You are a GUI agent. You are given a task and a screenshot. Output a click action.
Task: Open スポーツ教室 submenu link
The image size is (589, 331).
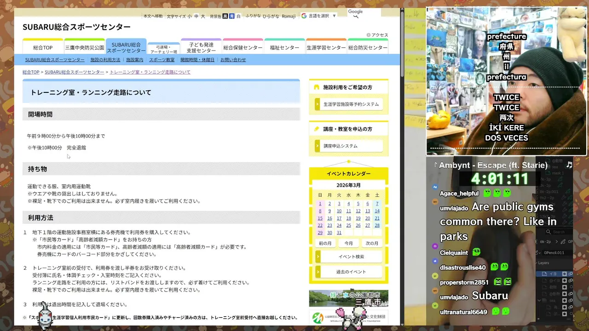tap(162, 60)
